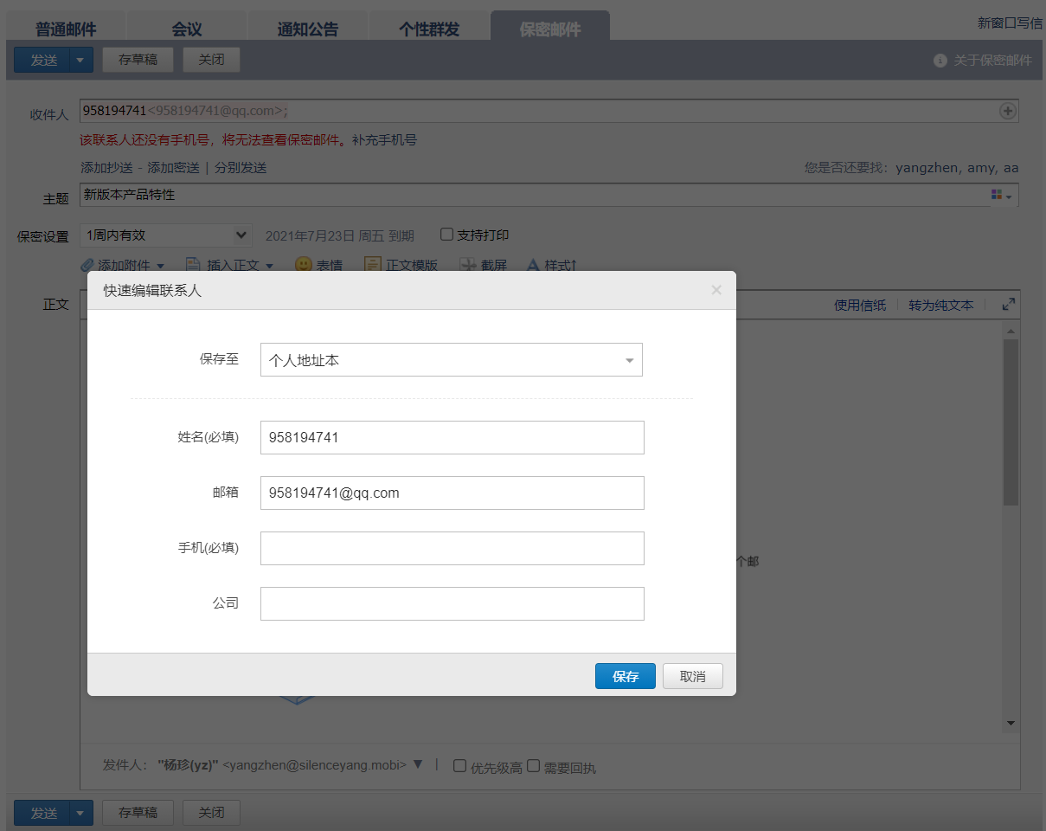Viewport: 1046px width, 831px height.
Task: Click the 样式 text style icon
Action: 533,265
